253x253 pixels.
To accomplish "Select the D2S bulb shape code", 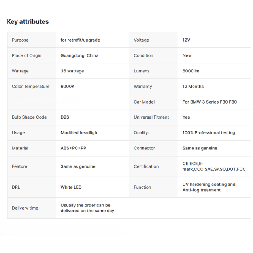I will tap(65, 117).
